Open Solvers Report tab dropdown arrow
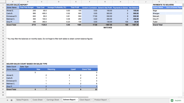The width and height of the screenshot is (184, 103). [77, 100]
